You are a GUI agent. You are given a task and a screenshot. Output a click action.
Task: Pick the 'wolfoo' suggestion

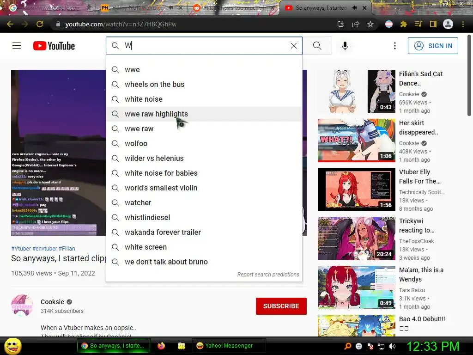point(204,143)
